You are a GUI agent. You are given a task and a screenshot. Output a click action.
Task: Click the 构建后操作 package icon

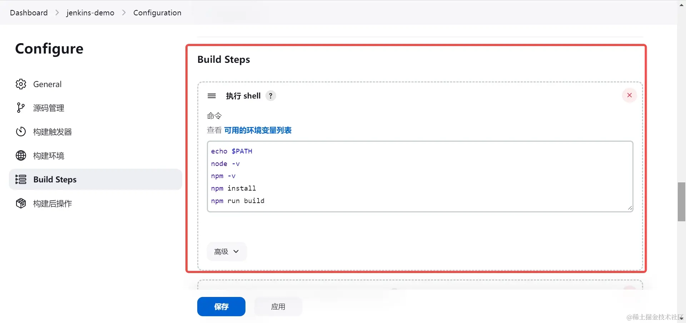pyautogui.click(x=21, y=203)
